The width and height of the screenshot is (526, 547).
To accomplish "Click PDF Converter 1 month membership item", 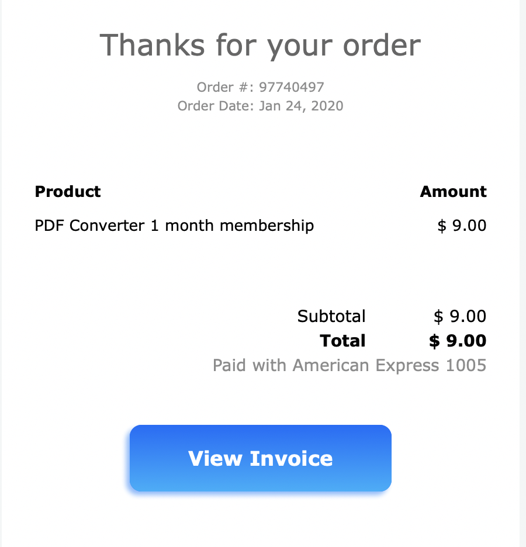I will click(x=174, y=226).
